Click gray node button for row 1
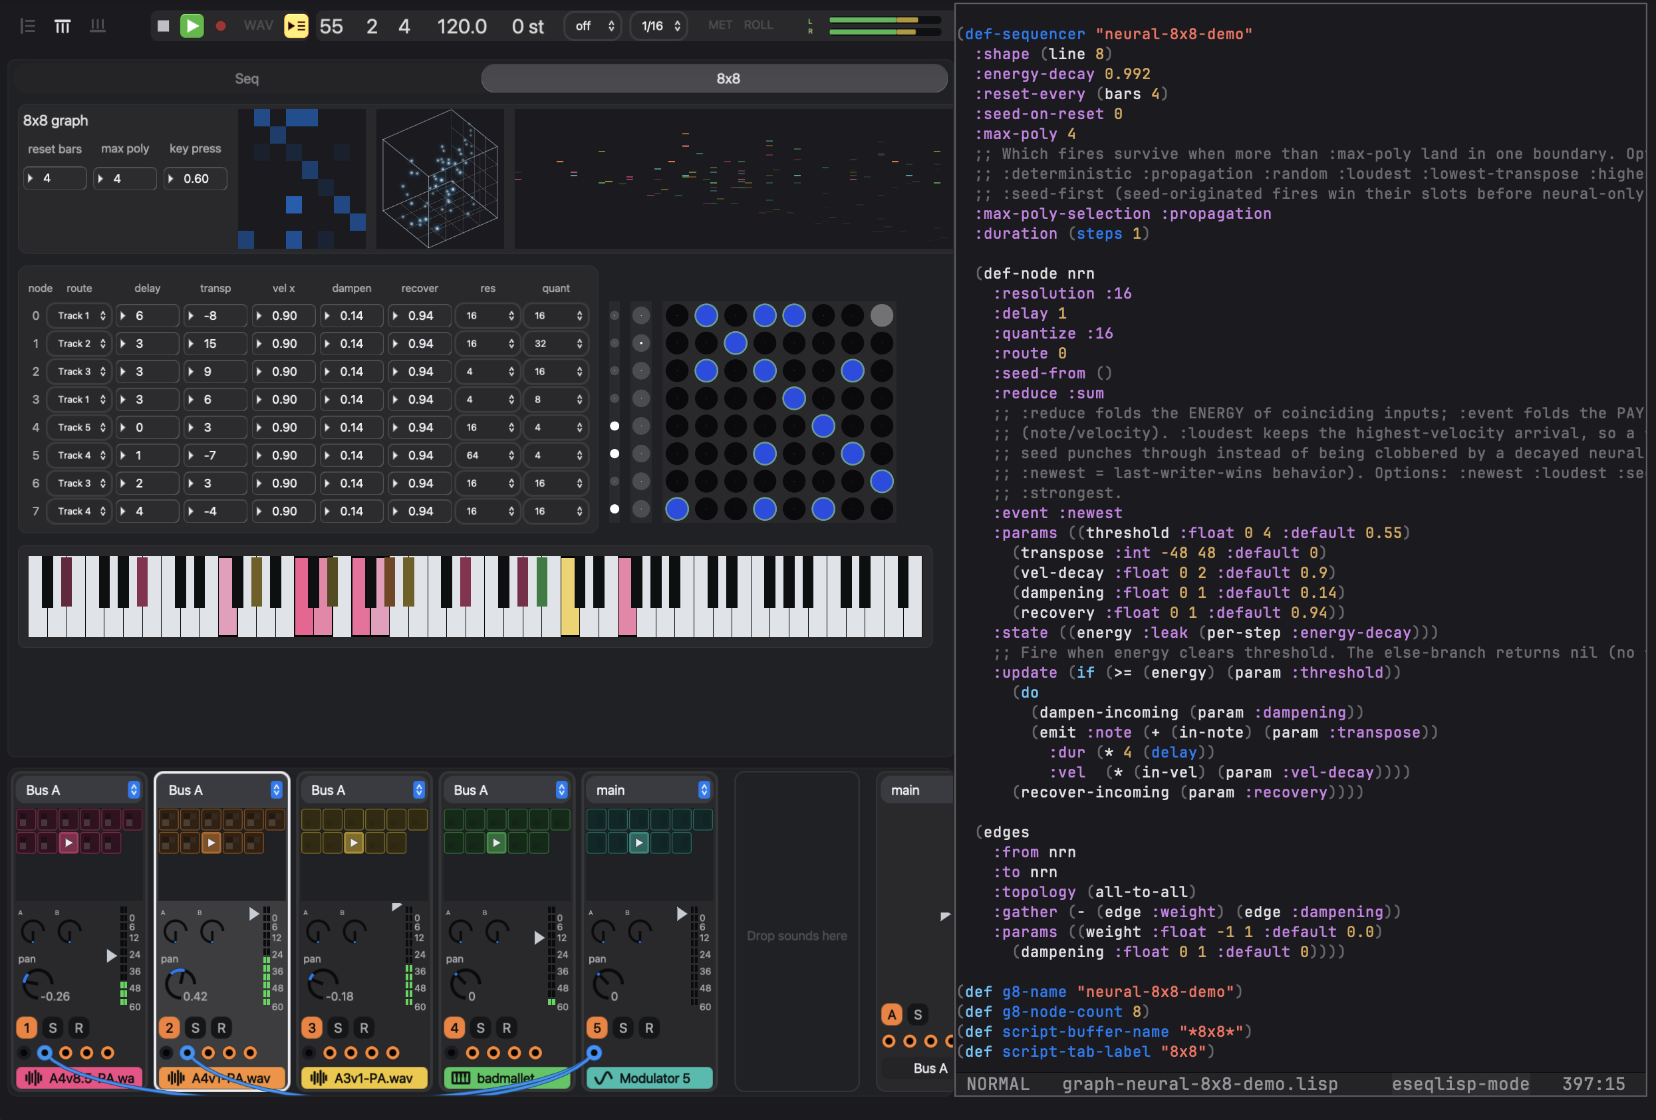This screenshot has width=1656, height=1120. (641, 343)
